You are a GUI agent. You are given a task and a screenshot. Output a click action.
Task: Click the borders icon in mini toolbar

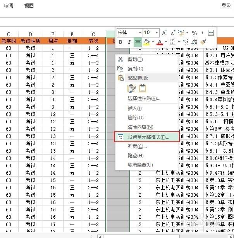[x=172, y=42]
